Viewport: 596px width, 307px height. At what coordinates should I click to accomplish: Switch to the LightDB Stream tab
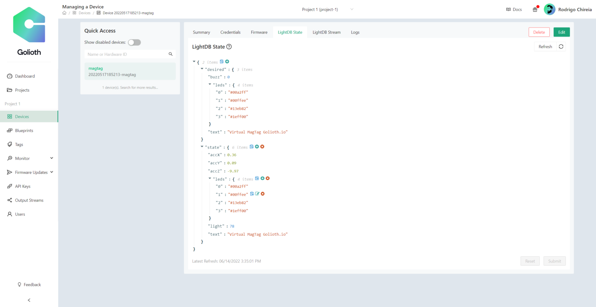326,32
